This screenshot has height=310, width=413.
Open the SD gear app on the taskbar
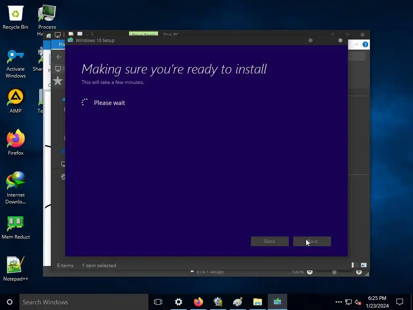click(x=218, y=302)
